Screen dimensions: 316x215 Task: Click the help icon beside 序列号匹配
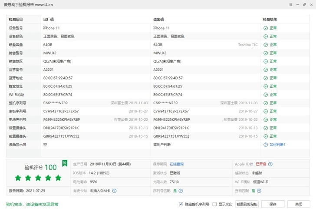[181, 191]
